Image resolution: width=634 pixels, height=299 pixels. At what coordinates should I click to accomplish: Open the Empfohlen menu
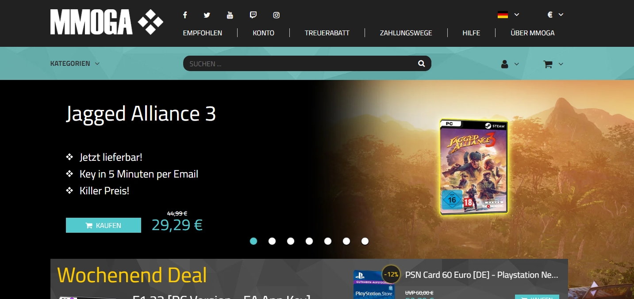(x=203, y=33)
